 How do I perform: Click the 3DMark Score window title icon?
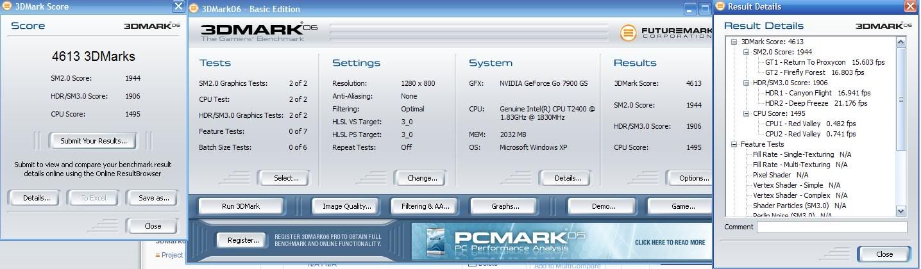point(8,6)
